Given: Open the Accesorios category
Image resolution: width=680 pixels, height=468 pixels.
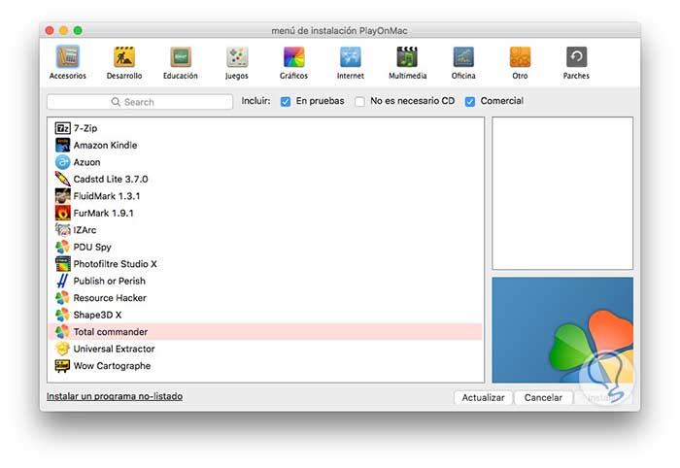Looking at the screenshot, I should tap(68, 63).
